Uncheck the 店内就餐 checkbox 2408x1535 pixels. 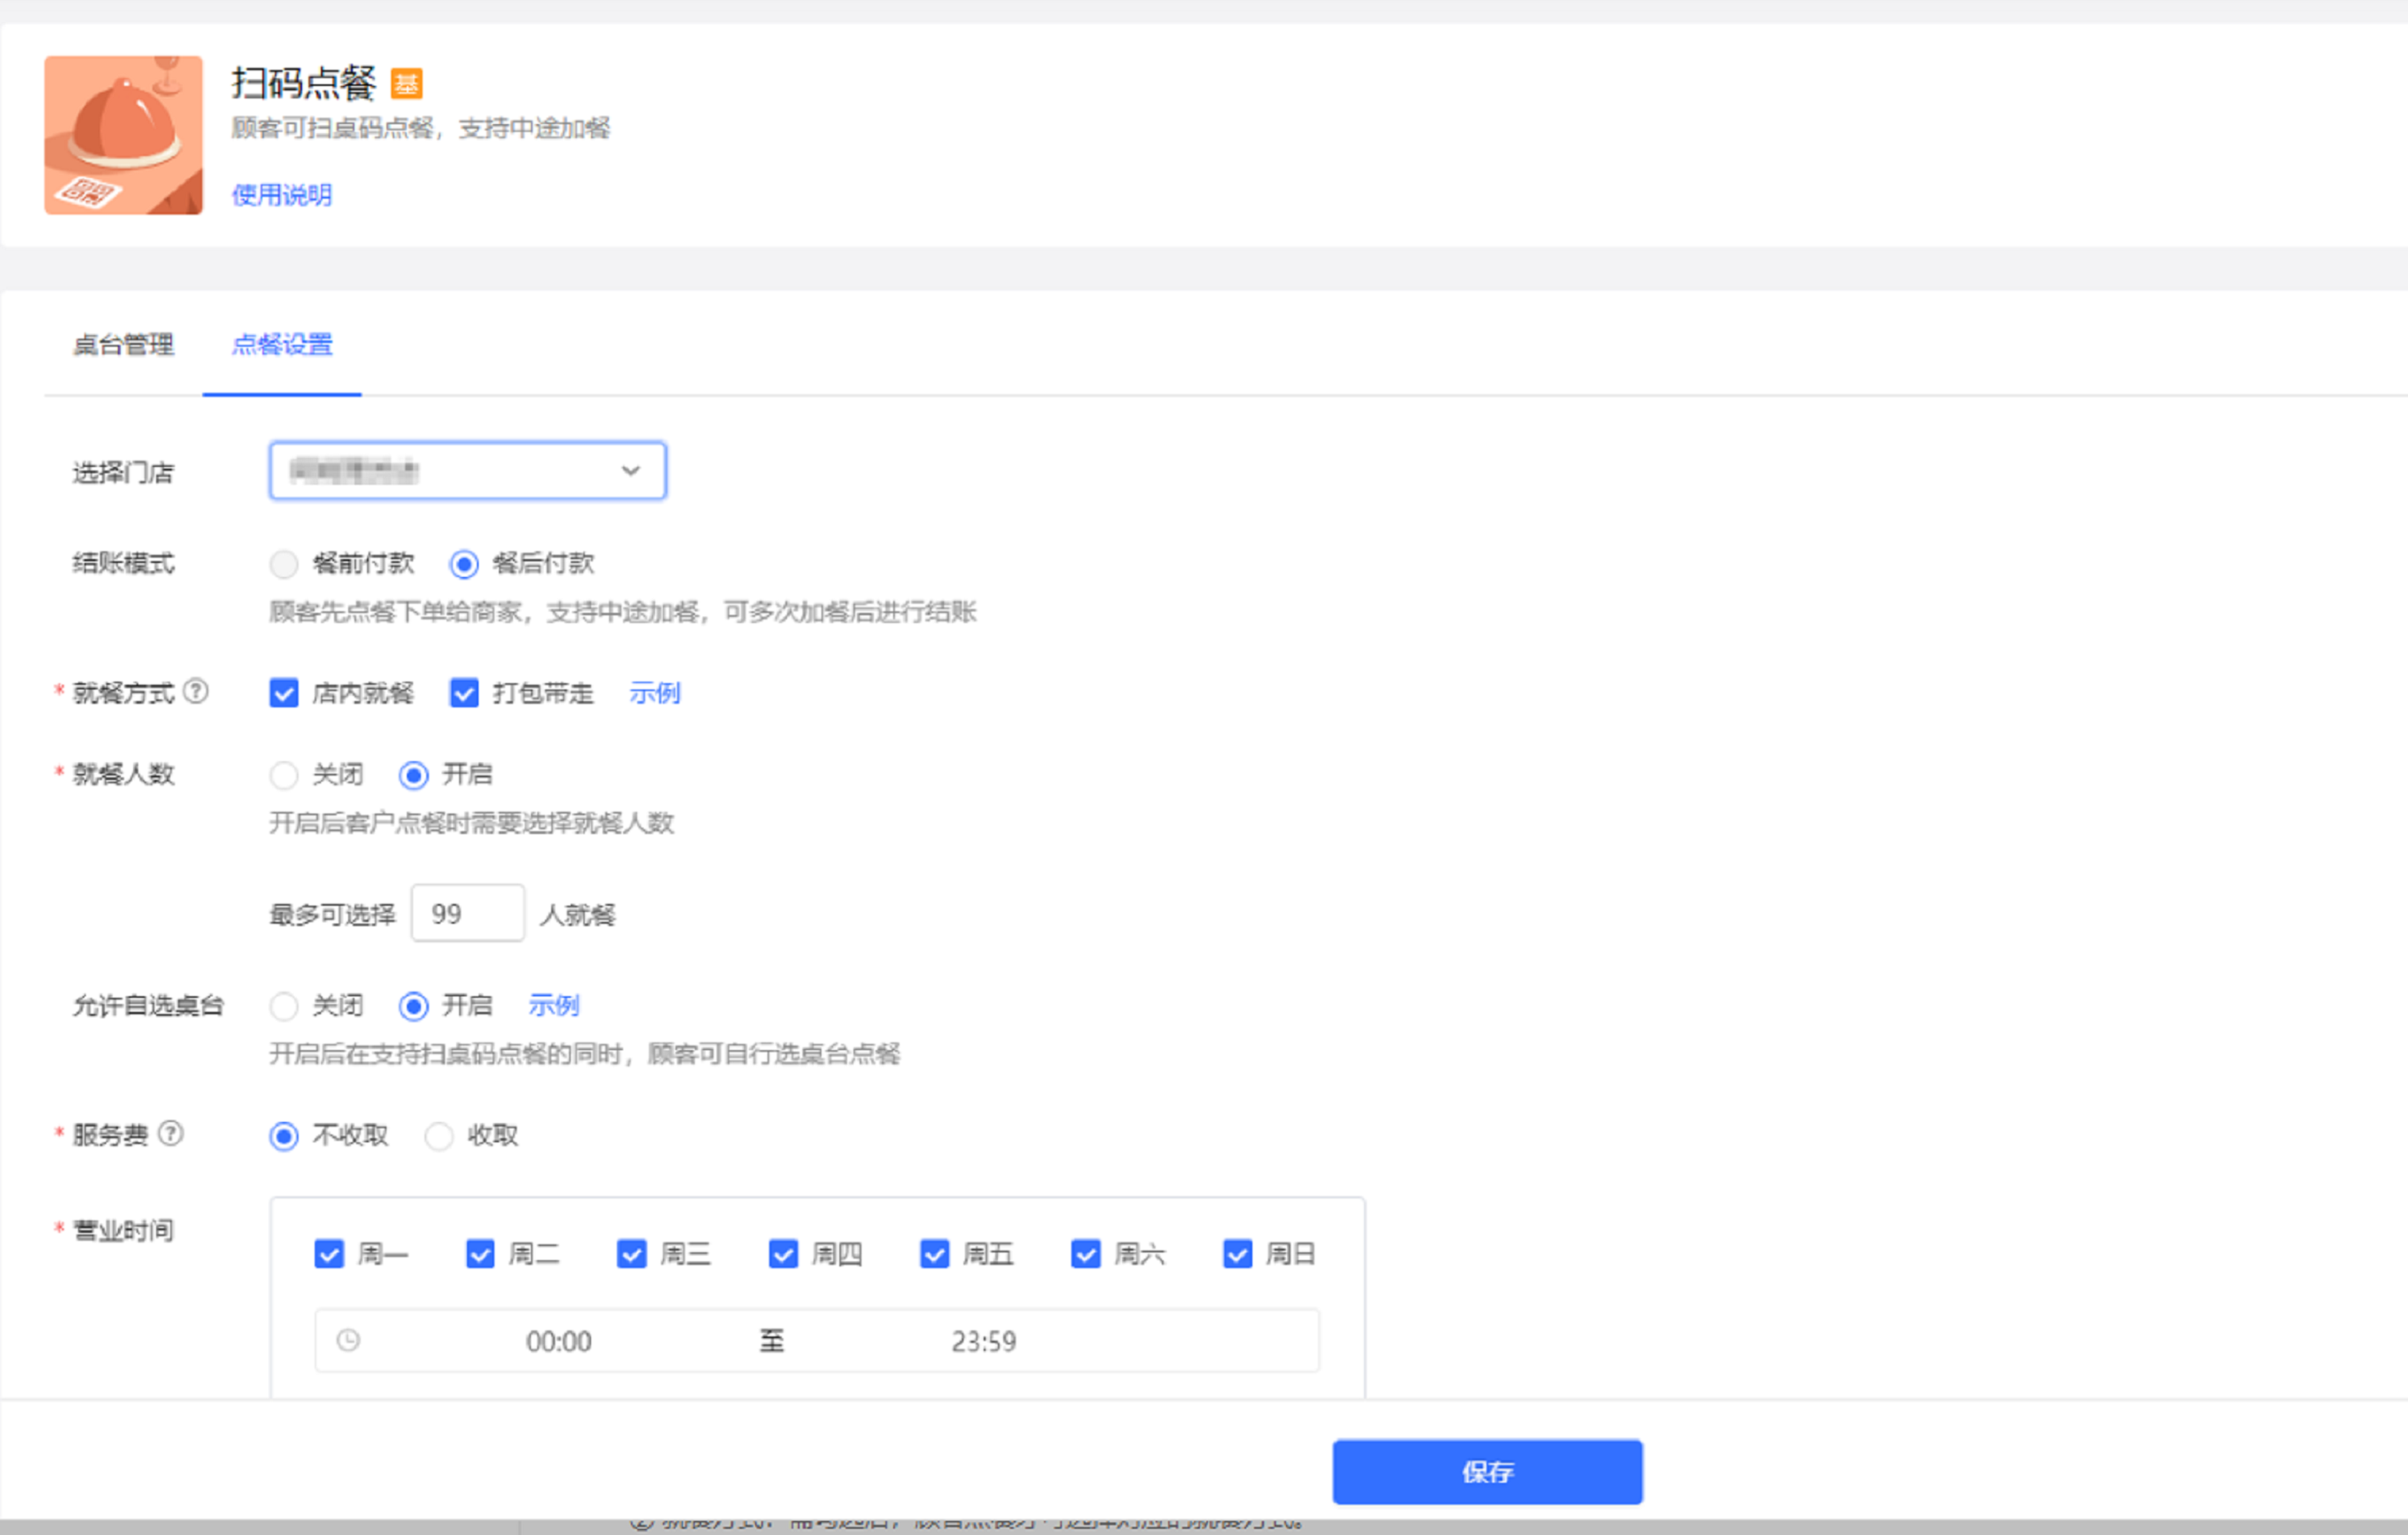[284, 693]
